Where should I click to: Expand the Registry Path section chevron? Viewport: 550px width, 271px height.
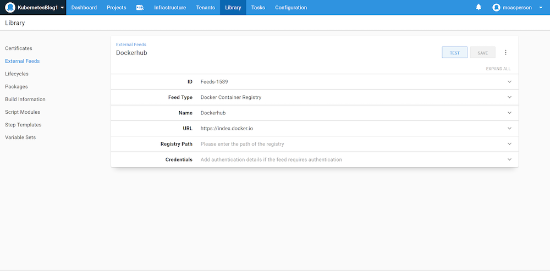click(509, 144)
